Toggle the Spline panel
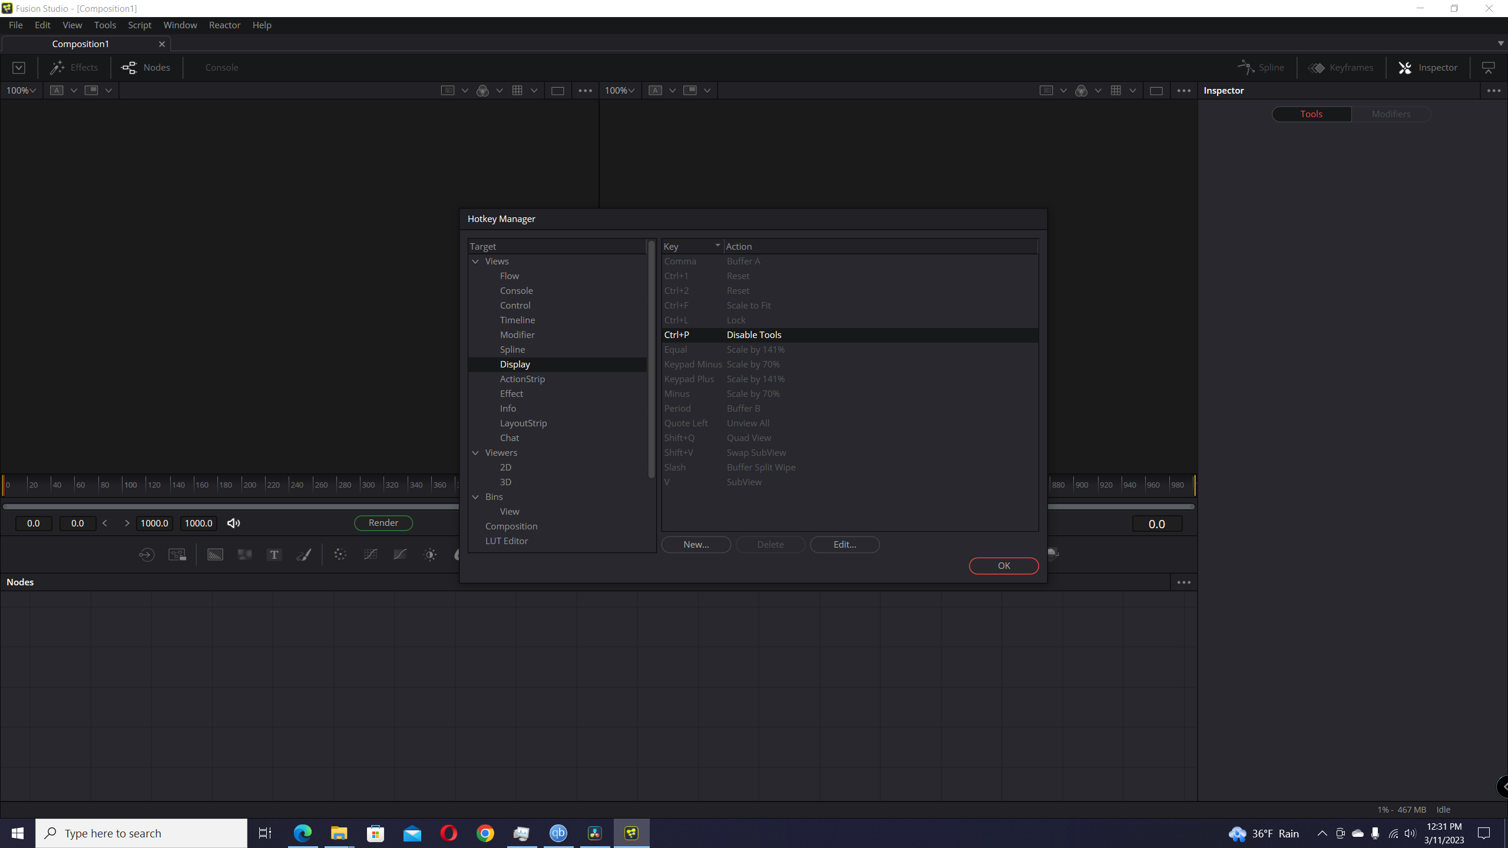The image size is (1508, 848). [1261, 67]
